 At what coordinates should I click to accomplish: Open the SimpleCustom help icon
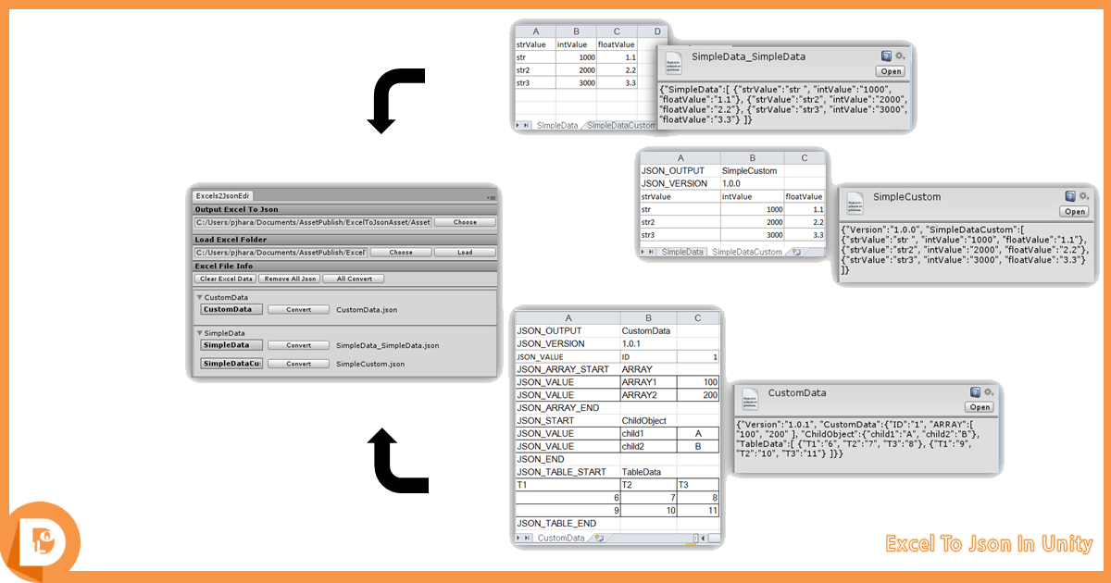click(x=1069, y=196)
